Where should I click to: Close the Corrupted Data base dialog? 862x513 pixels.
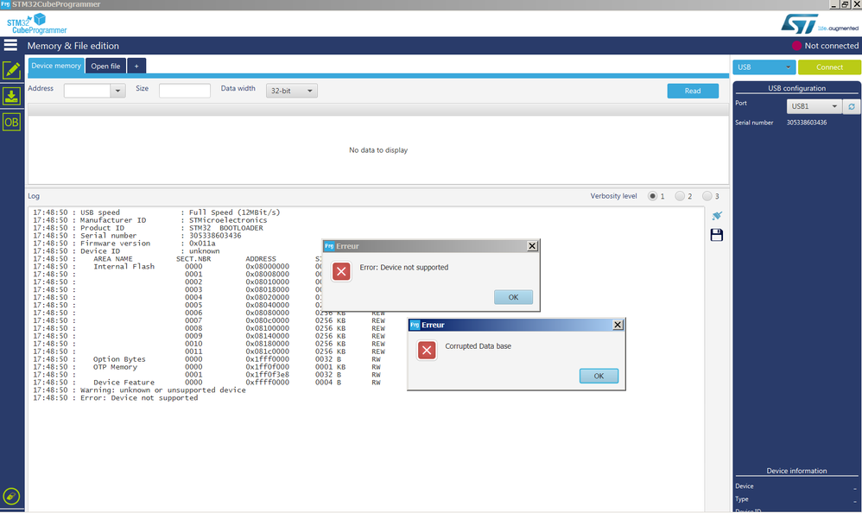pyautogui.click(x=618, y=325)
